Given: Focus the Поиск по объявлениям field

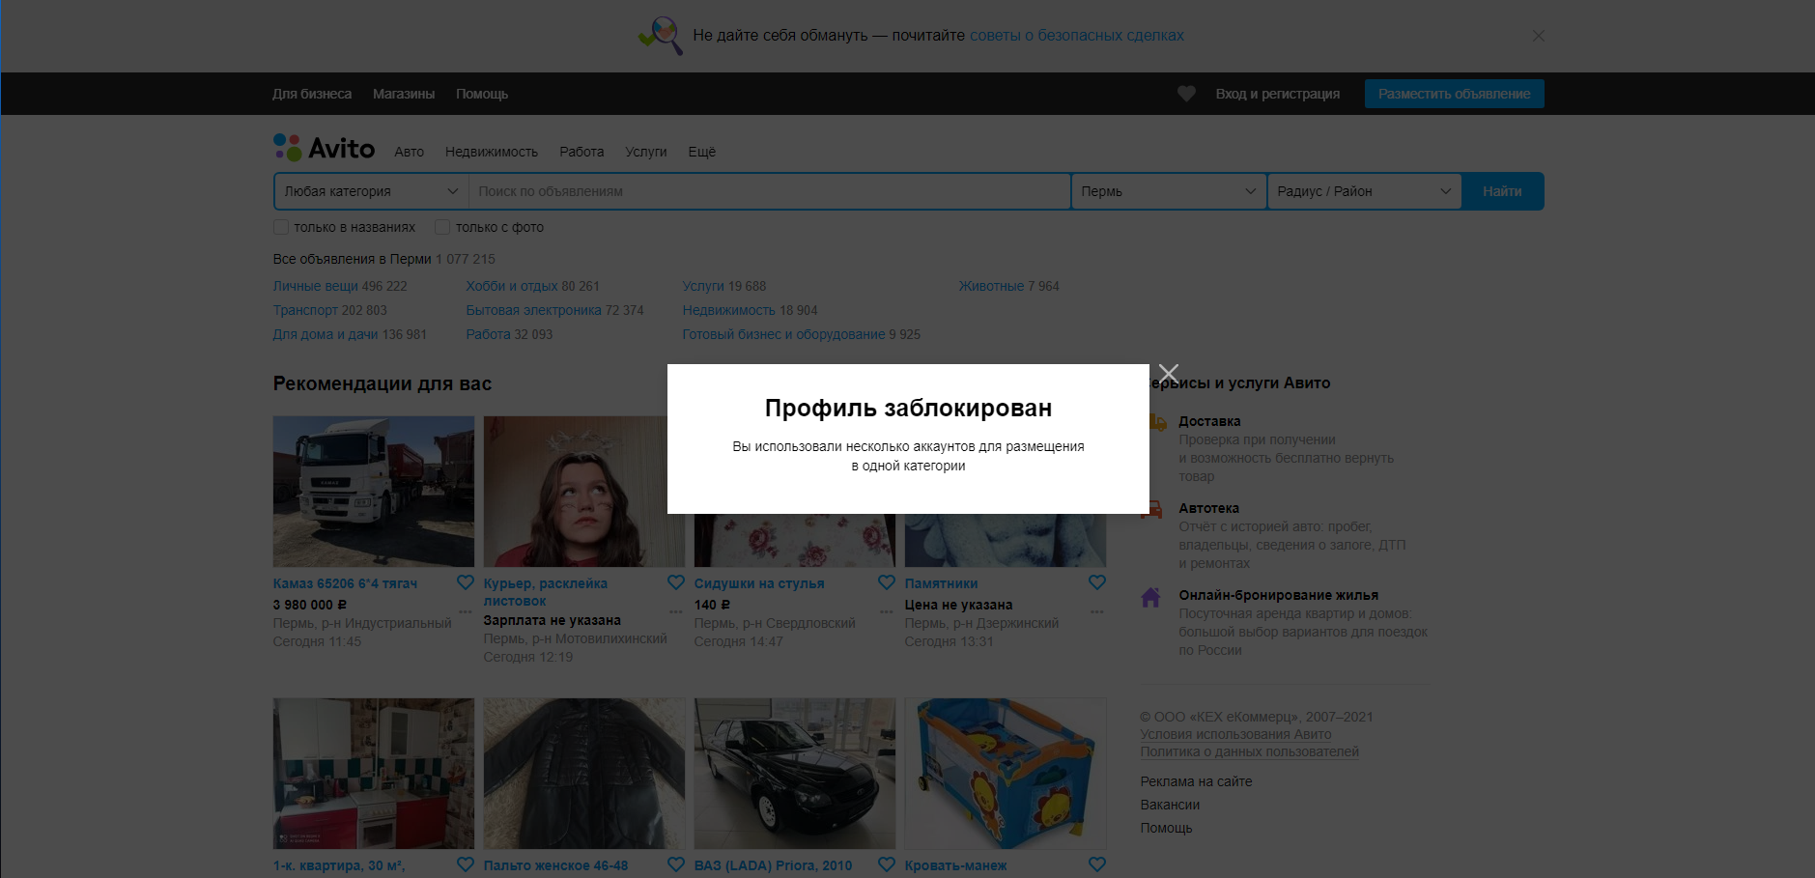Looking at the screenshot, I should pos(770,191).
